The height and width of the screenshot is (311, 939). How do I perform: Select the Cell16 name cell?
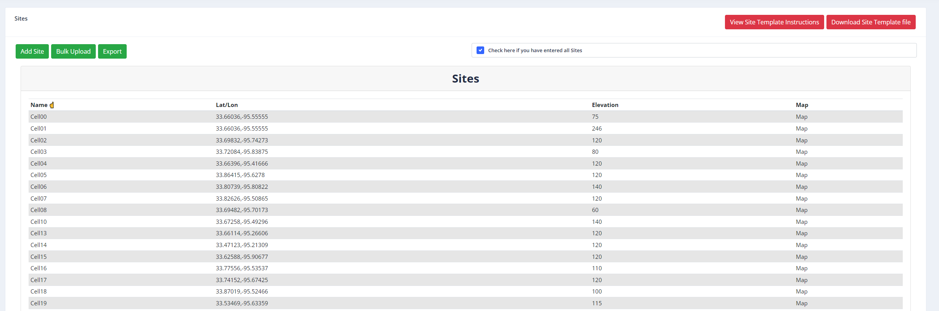click(x=39, y=268)
